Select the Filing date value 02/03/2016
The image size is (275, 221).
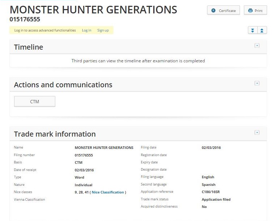tap(211, 148)
